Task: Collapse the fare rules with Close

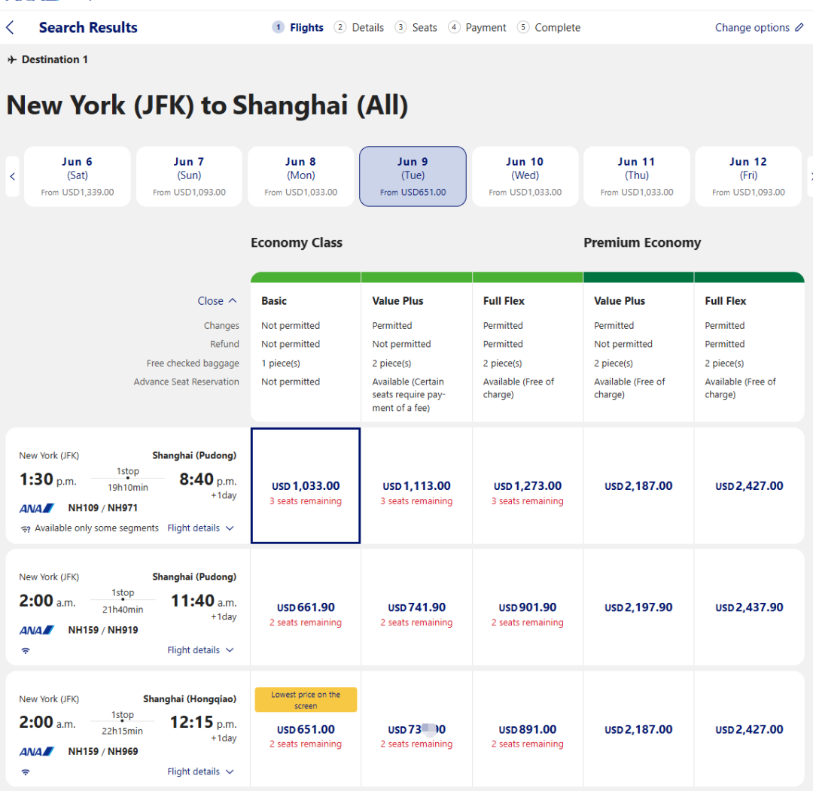Action: click(x=217, y=301)
